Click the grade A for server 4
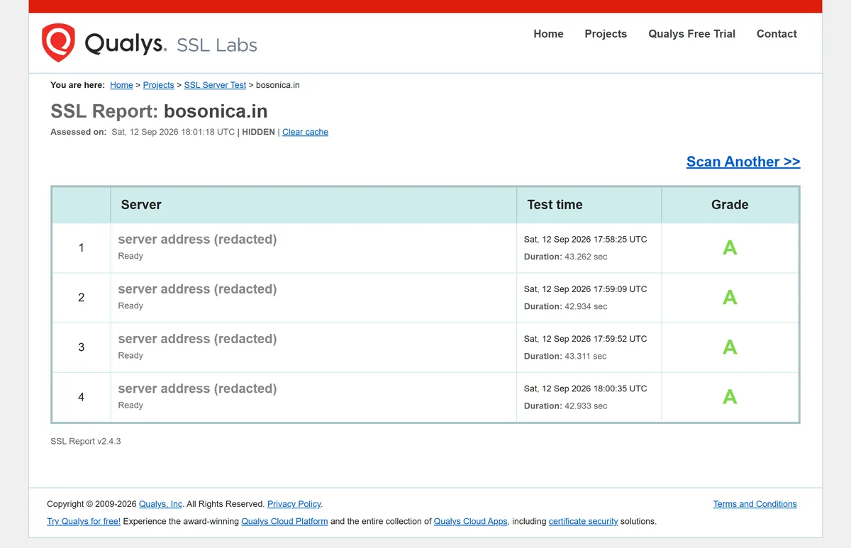851x548 pixels. click(x=730, y=397)
